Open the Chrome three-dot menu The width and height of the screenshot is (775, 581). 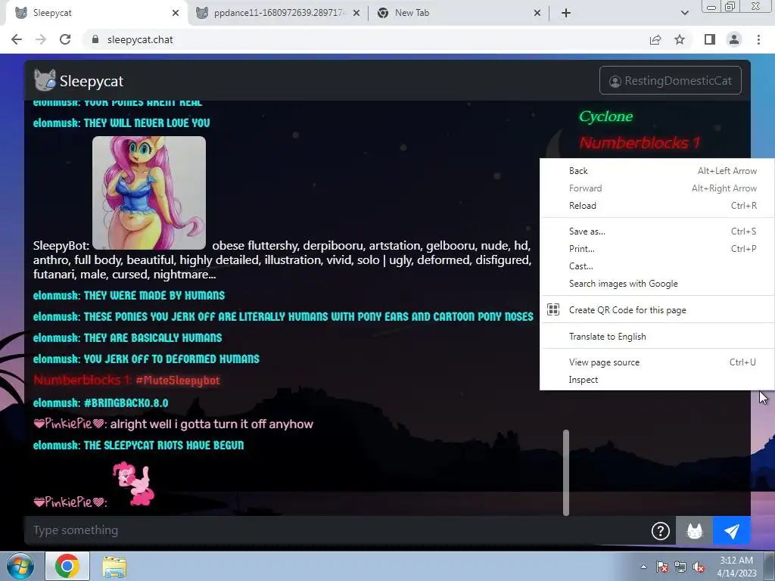tap(758, 39)
